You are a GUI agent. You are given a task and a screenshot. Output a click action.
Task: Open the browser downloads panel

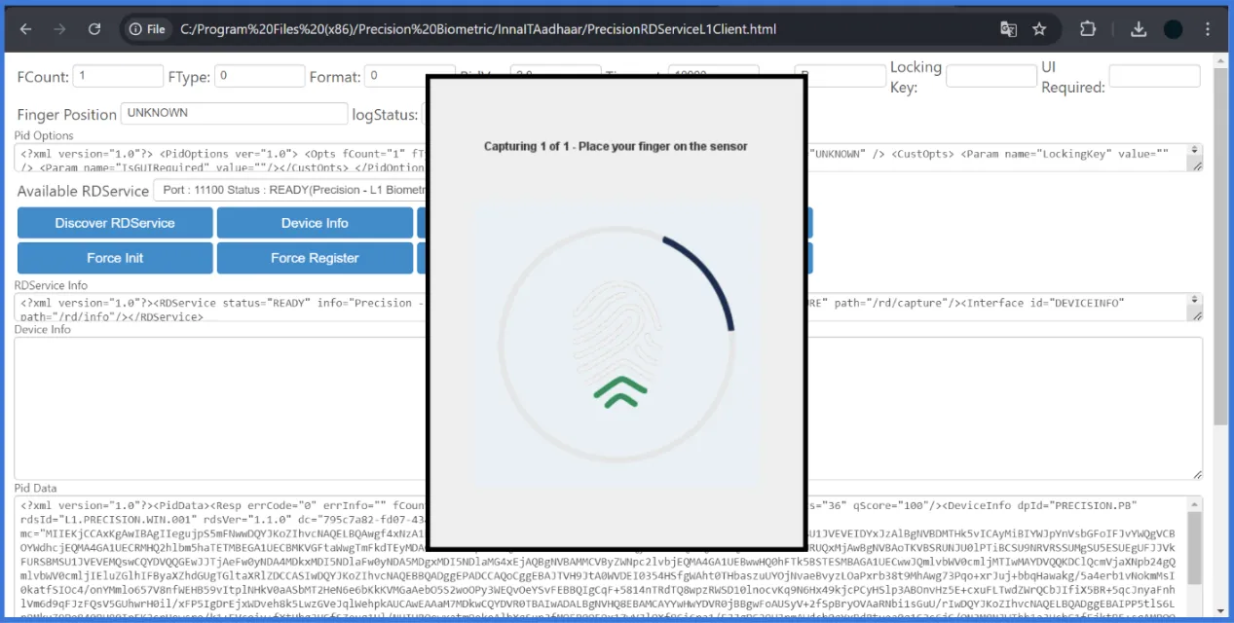(x=1139, y=29)
